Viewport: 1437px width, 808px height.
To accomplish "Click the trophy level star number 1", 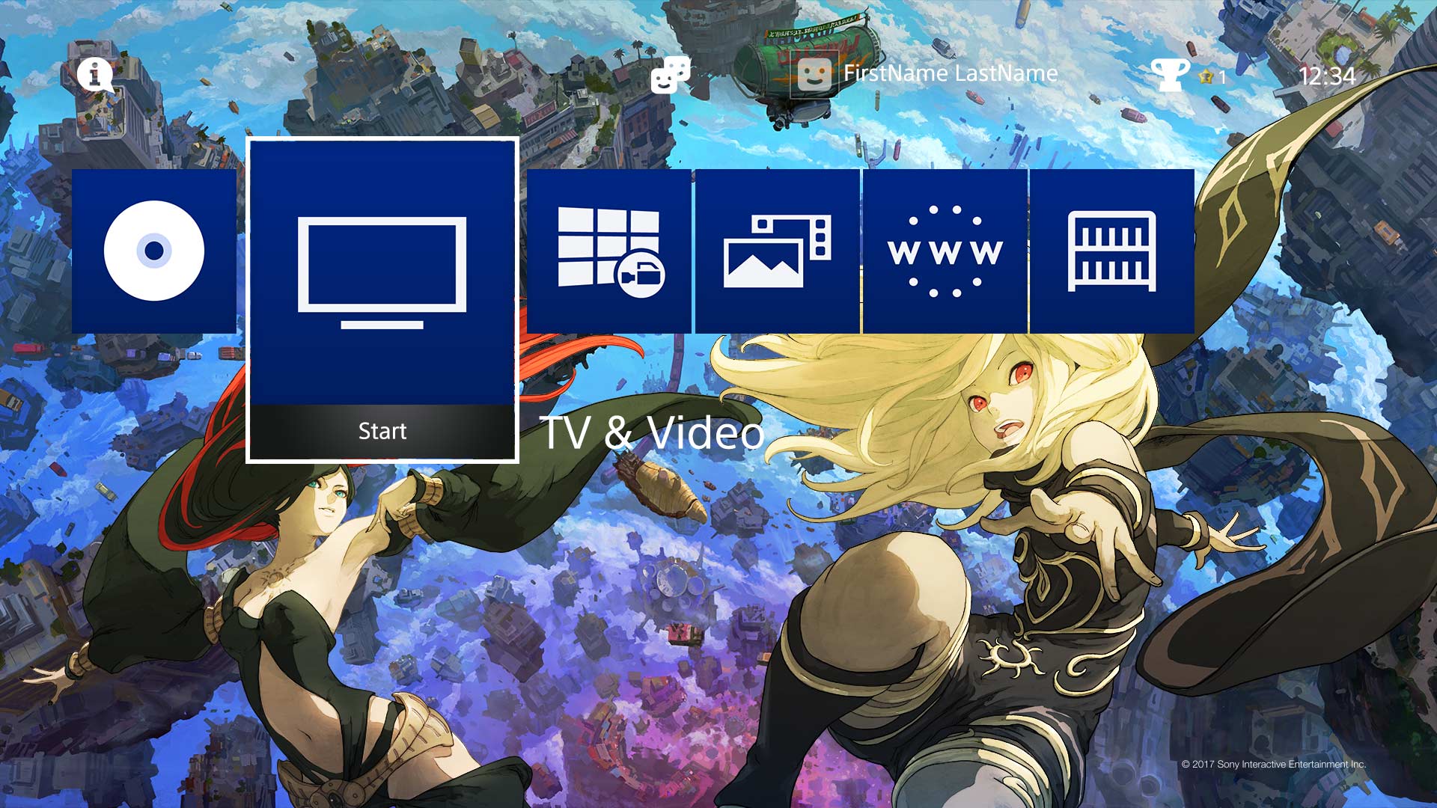I will click(x=1212, y=77).
